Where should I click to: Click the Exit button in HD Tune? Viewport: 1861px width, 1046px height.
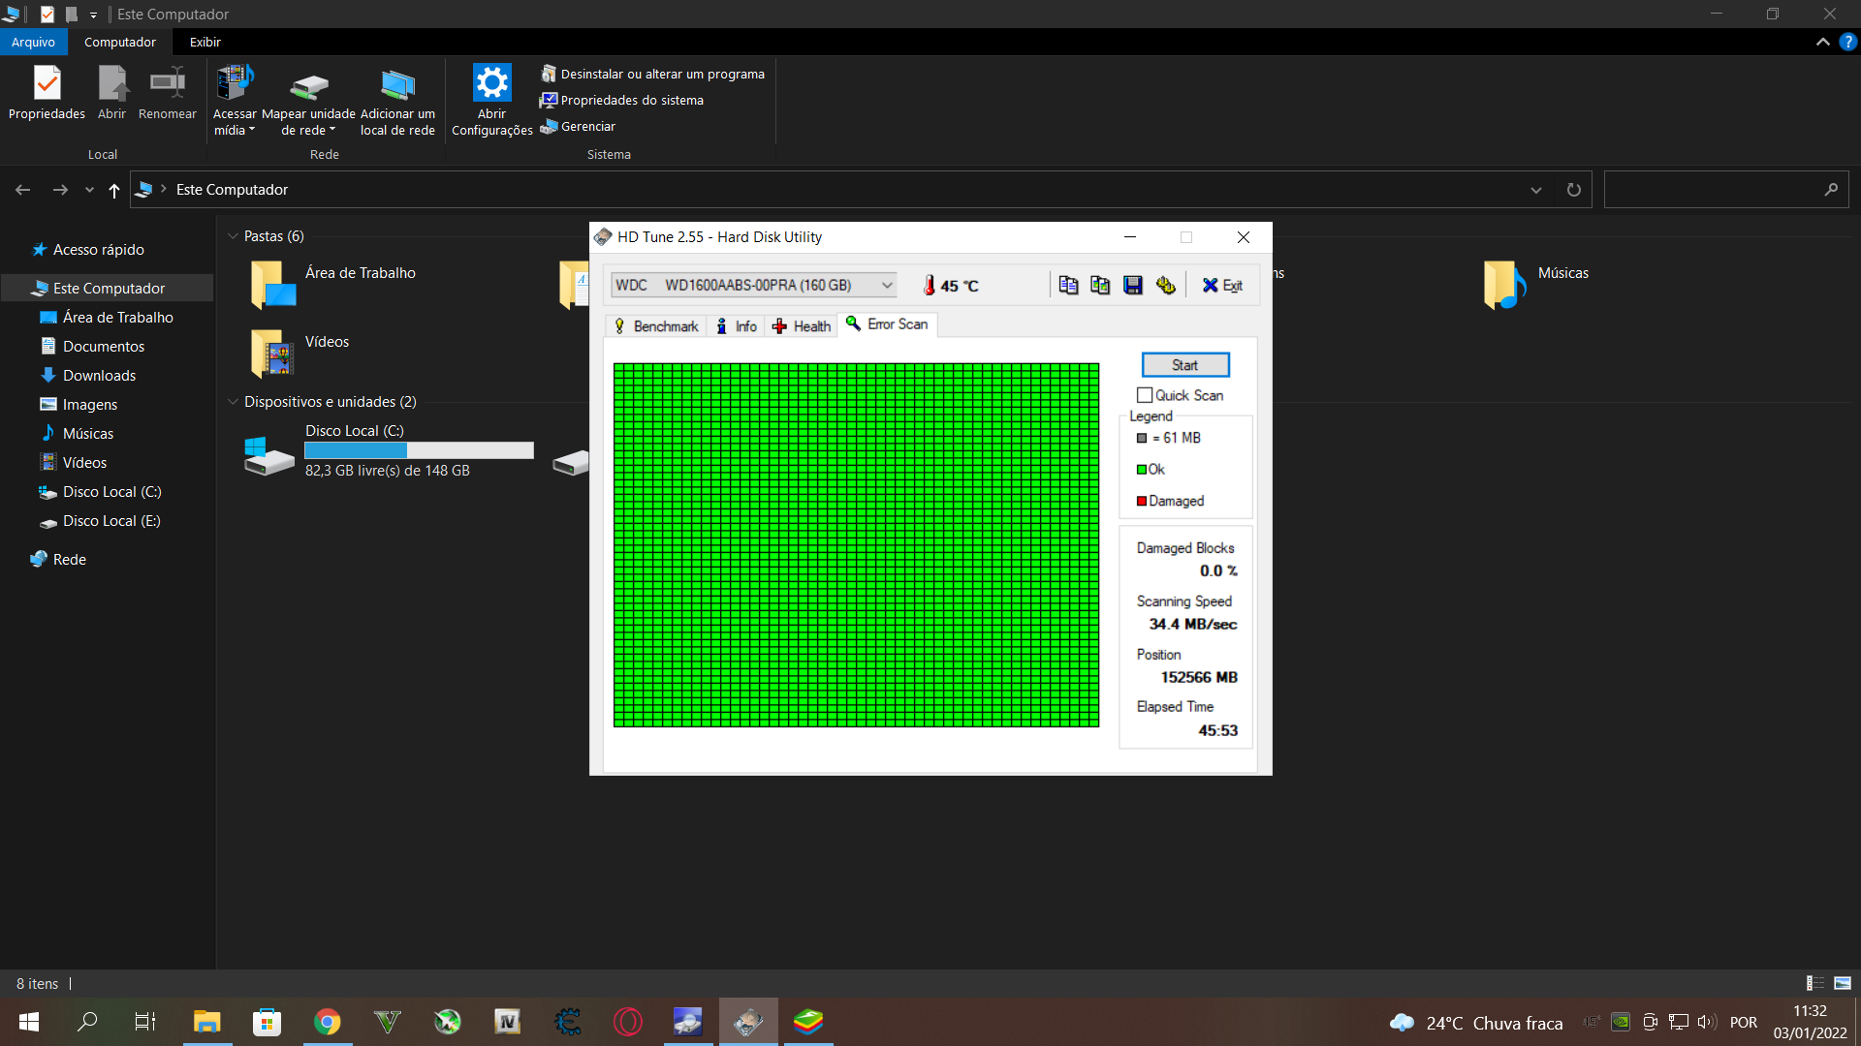1222,285
